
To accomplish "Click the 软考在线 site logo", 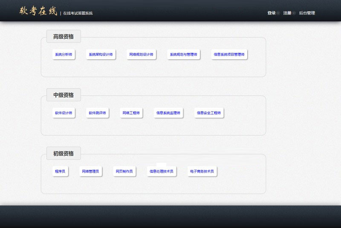I will point(38,11).
